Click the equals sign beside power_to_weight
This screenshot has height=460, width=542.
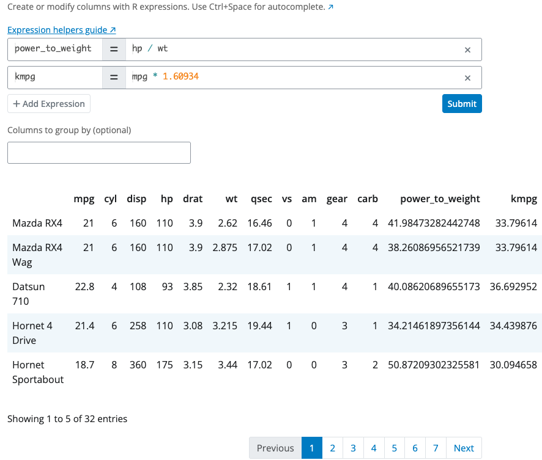click(x=114, y=49)
